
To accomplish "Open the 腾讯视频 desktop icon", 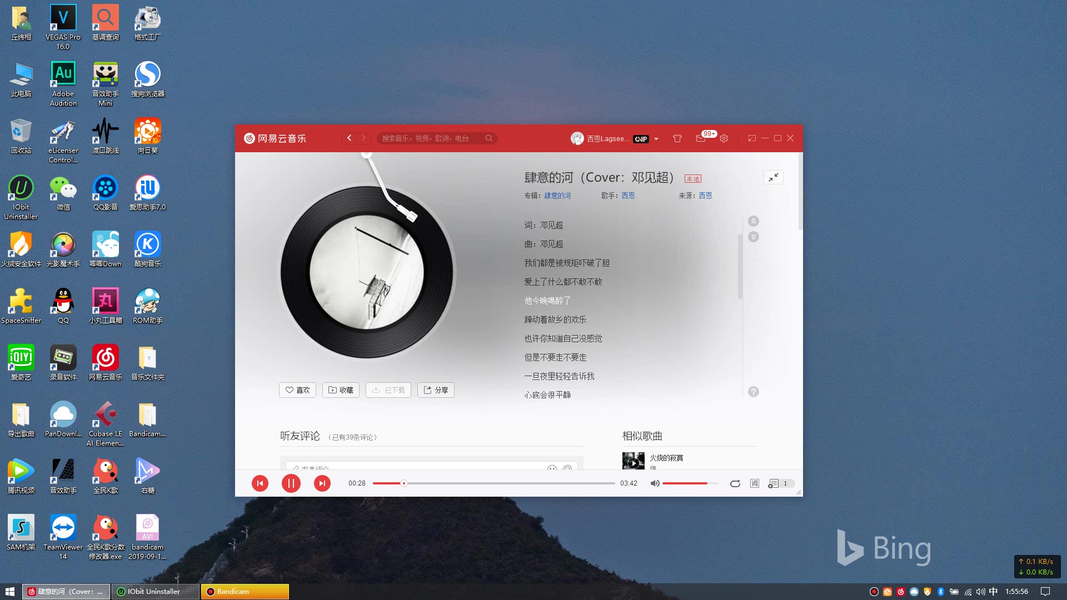I will (21, 476).
